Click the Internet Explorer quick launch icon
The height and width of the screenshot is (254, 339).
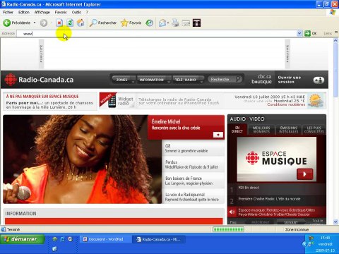62,239
